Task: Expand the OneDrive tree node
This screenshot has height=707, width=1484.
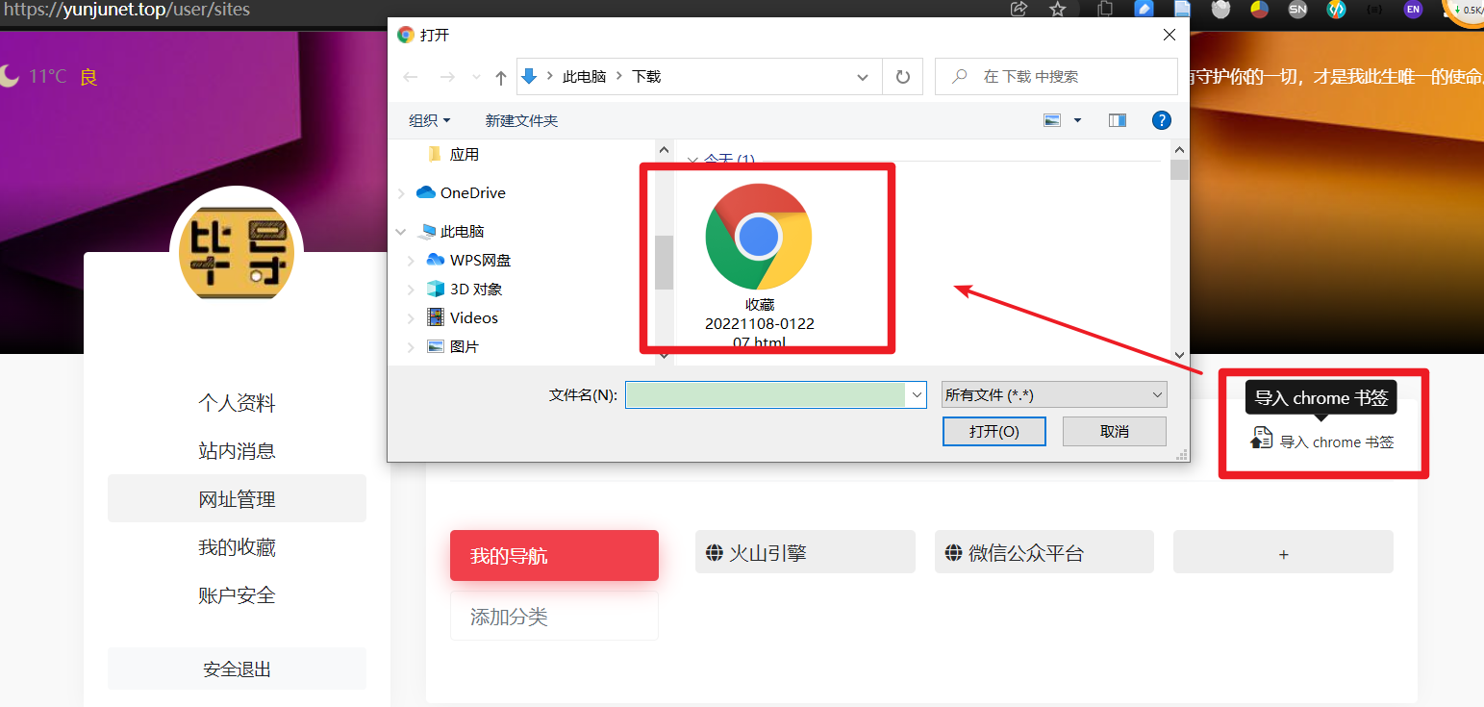Action: pyautogui.click(x=400, y=193)
